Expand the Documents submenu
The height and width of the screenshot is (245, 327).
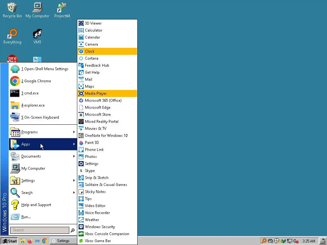[43, 156]
